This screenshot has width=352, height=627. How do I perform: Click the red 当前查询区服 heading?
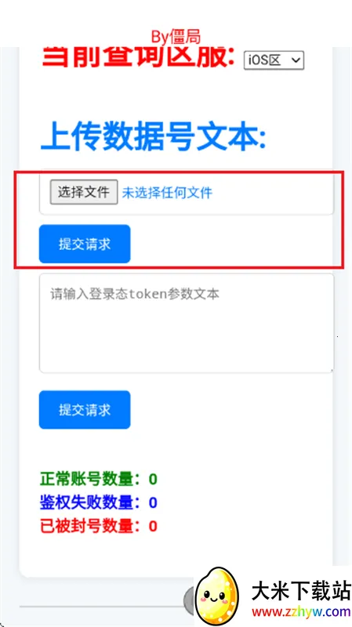pos(138,58)
